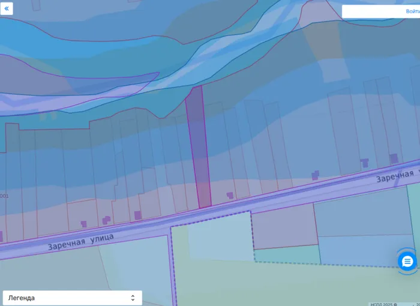This screenshot has height=306, width=420.
Task: Click the double-chevron collapse panel button
Action: (7, 9)
